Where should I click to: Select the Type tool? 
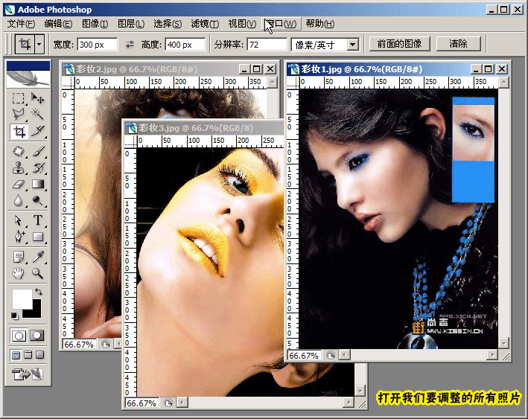coord(38,220)
